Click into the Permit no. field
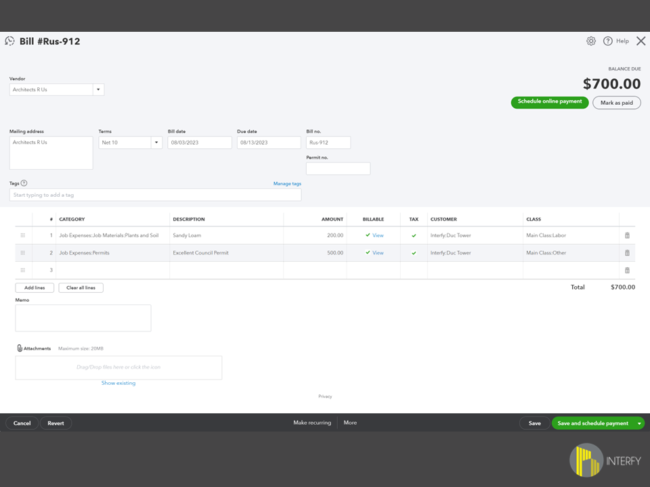This screenshot has height=487, width=650. point(338,168)
